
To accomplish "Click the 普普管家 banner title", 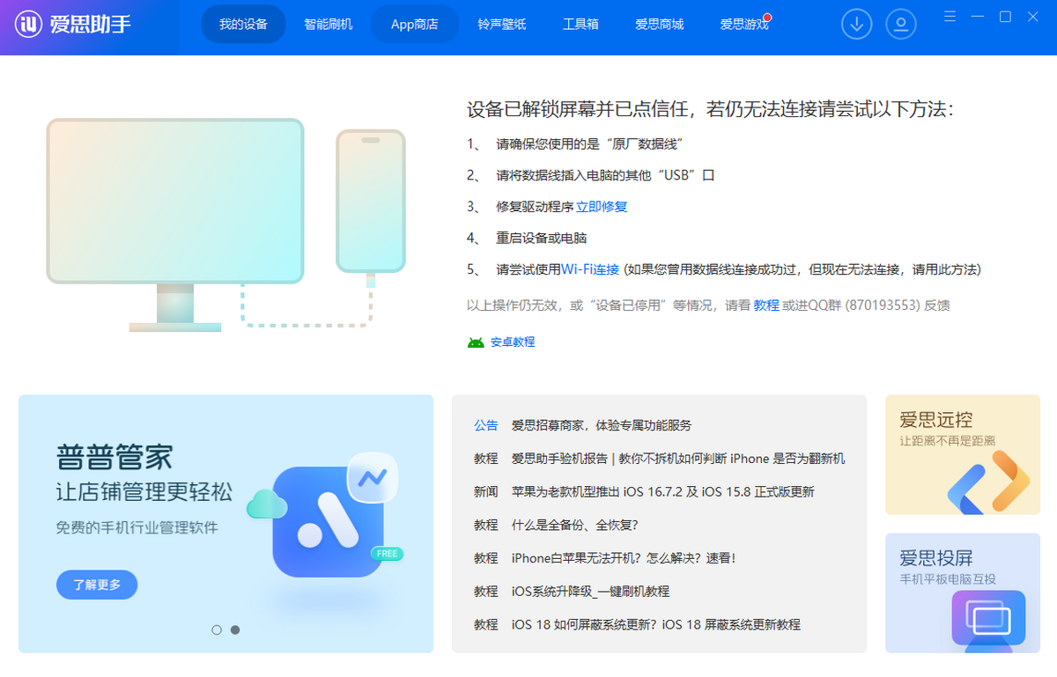I will point(115,457).
